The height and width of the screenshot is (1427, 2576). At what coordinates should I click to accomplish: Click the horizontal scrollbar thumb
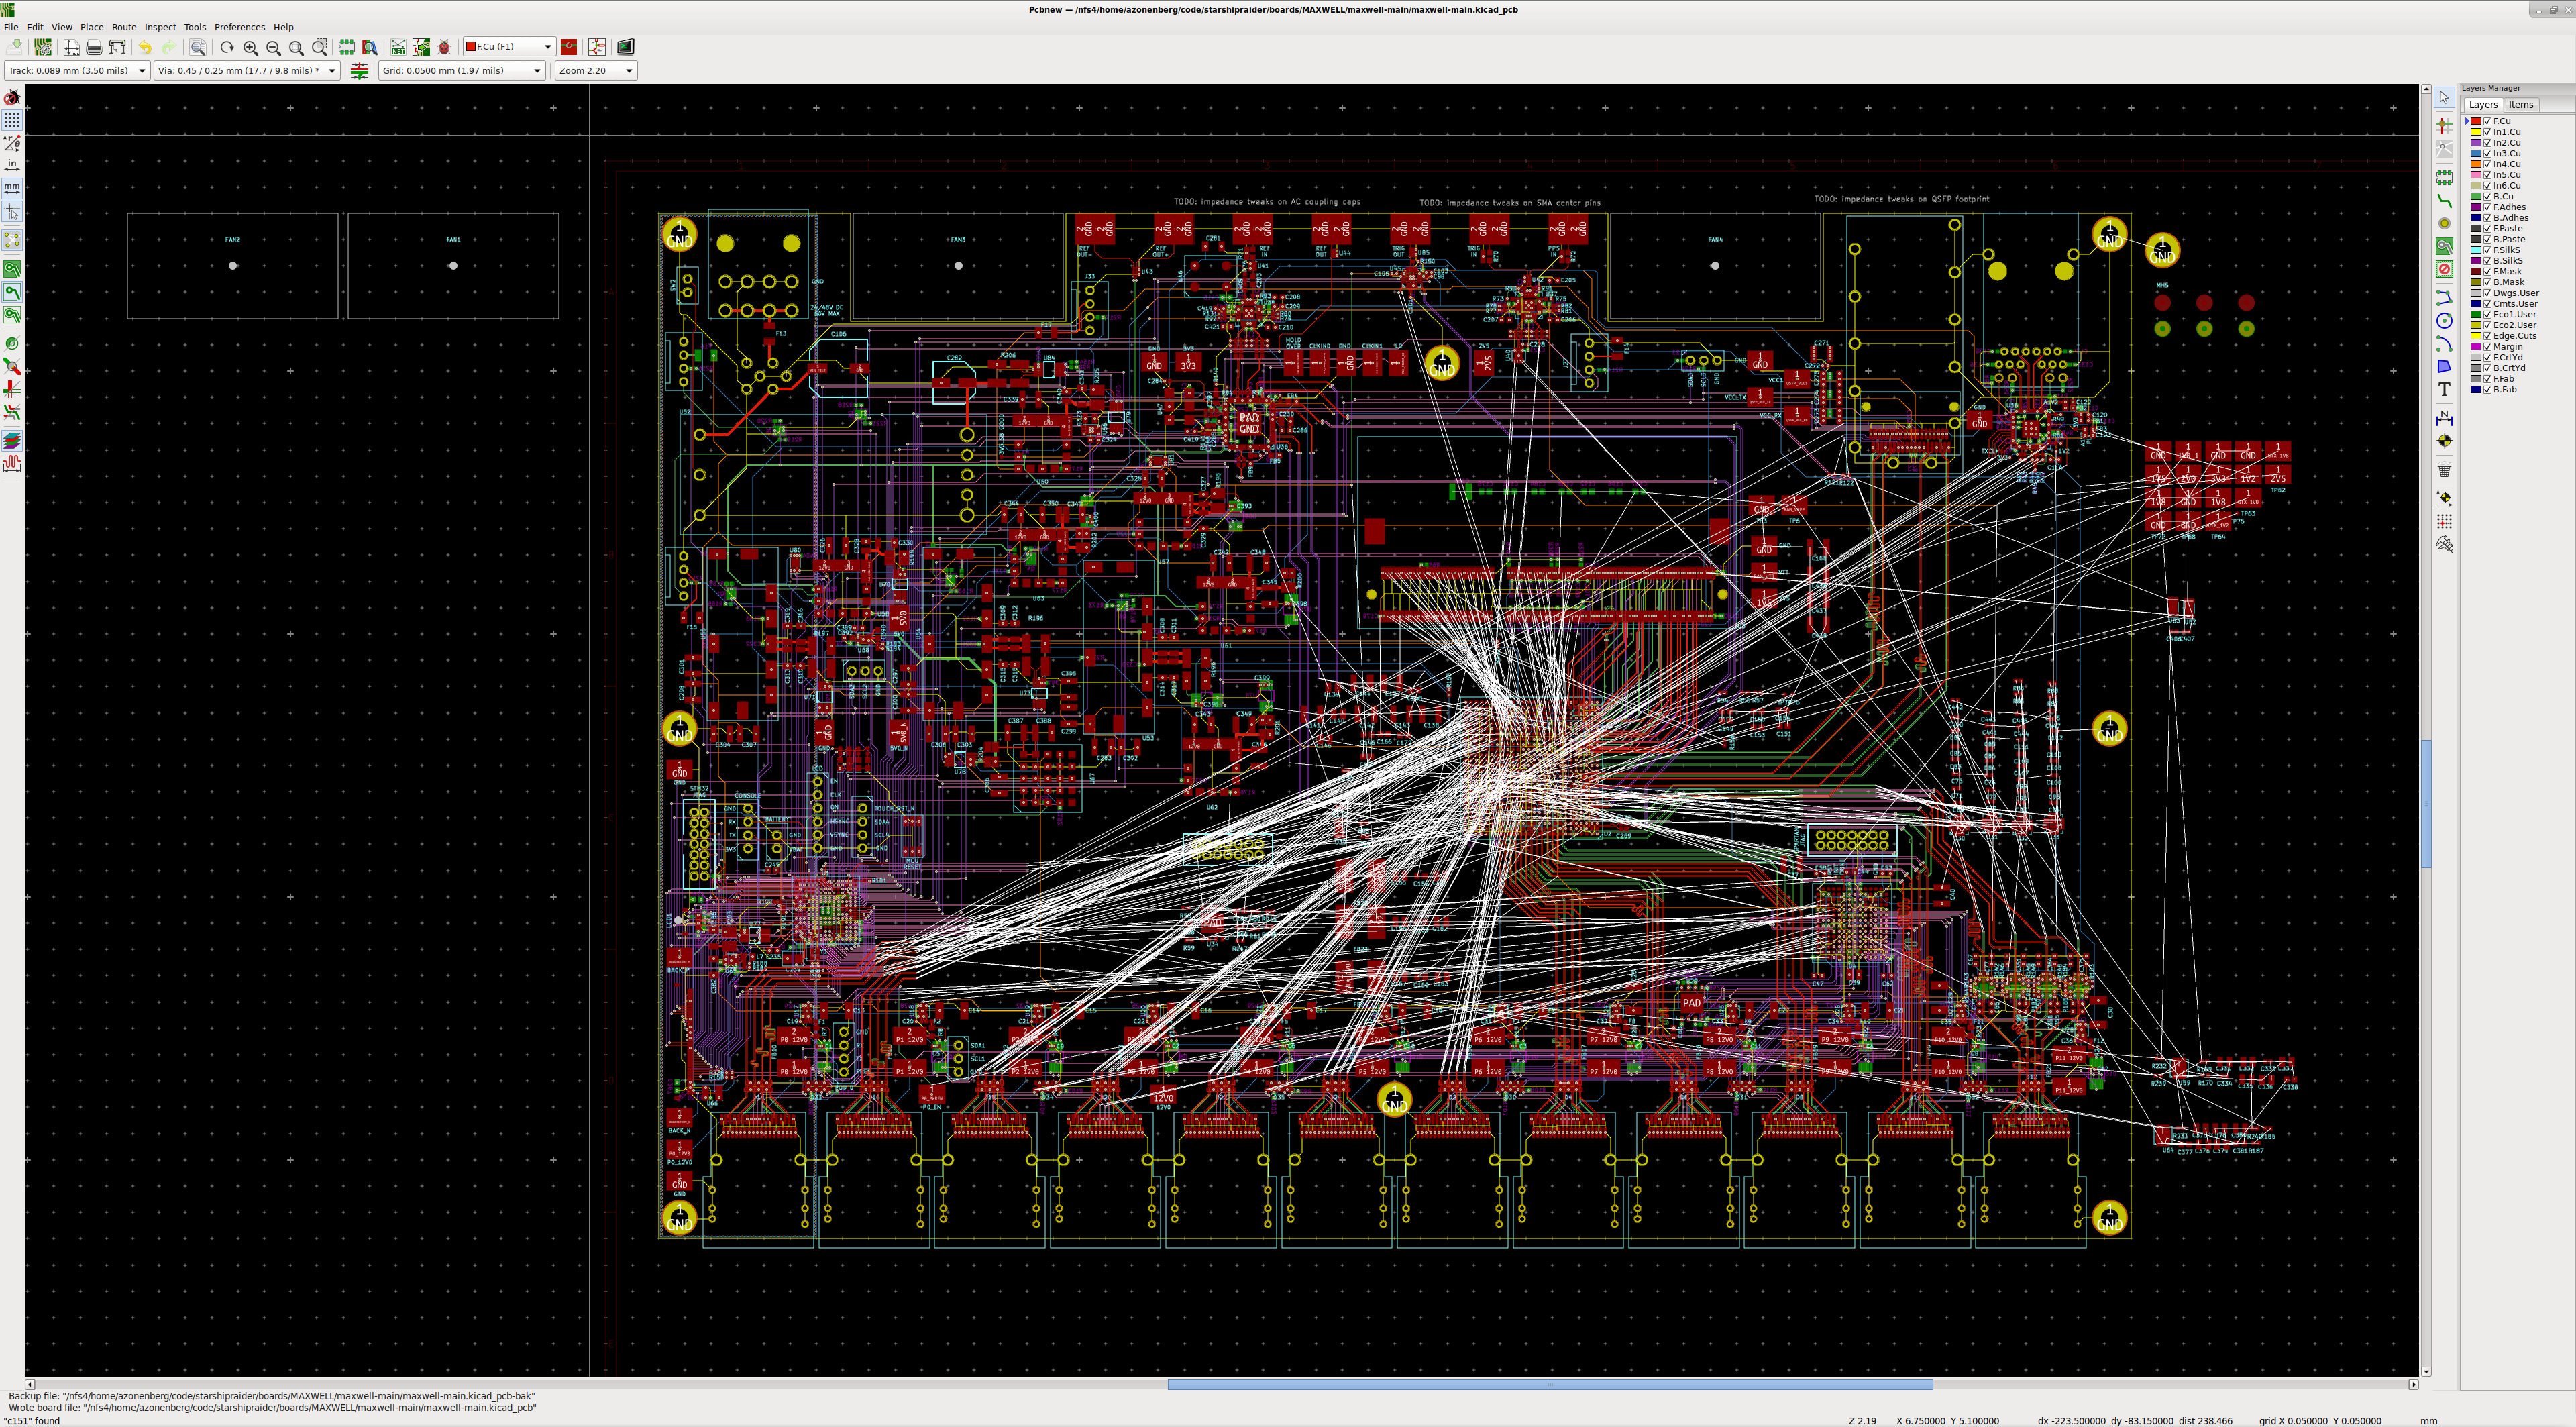[1550, 1385]
